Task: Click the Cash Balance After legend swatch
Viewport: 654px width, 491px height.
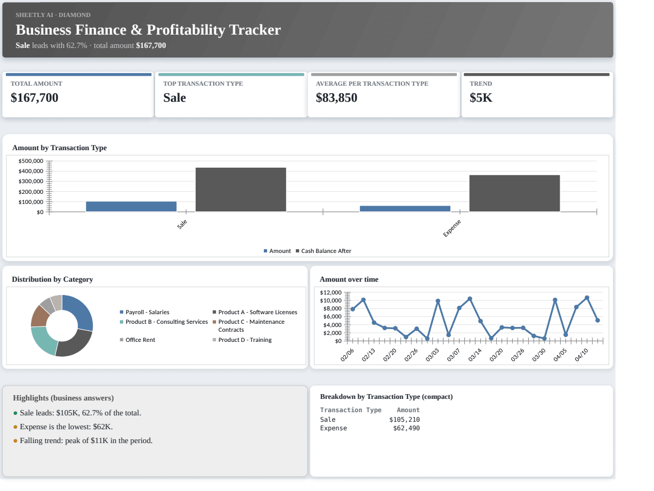Action: pyautogui.click(x=297, y=251)
